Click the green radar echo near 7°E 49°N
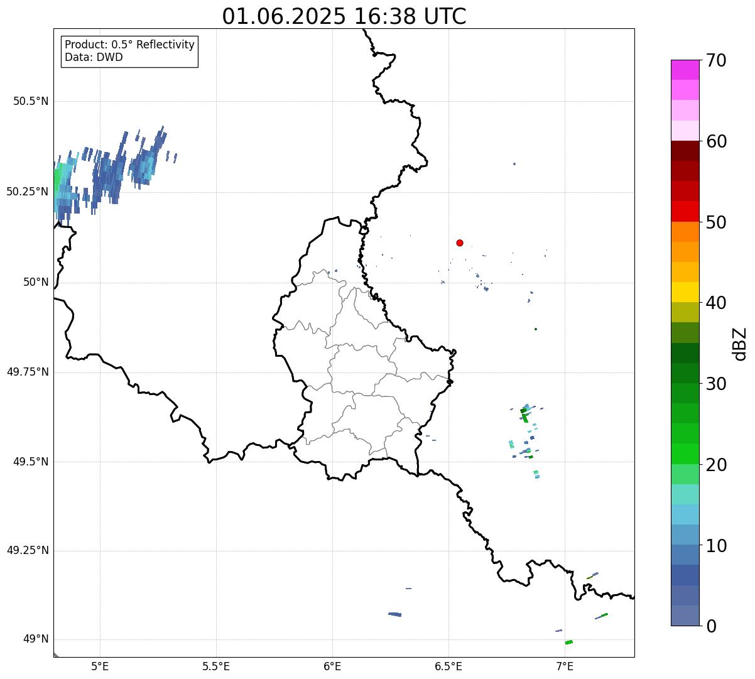The image size is (755, 679). 569,642
